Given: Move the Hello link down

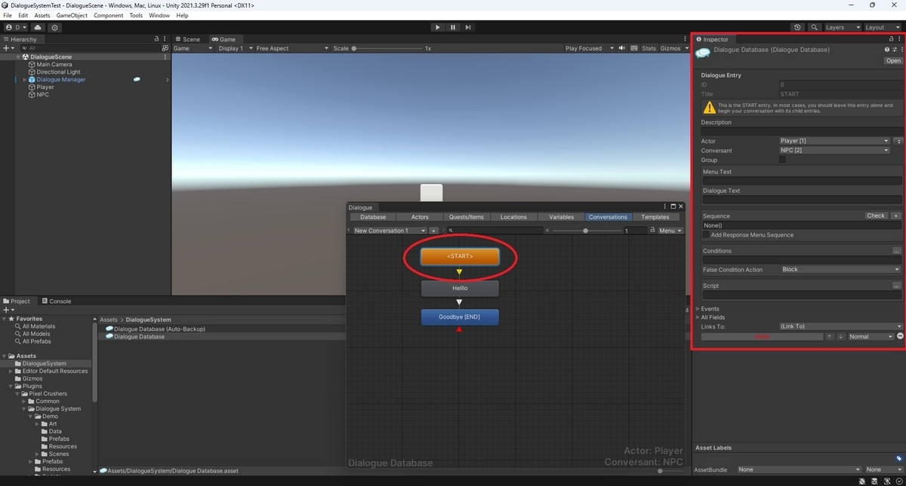Looking at the screenshot, I should [x=840, y=336].
